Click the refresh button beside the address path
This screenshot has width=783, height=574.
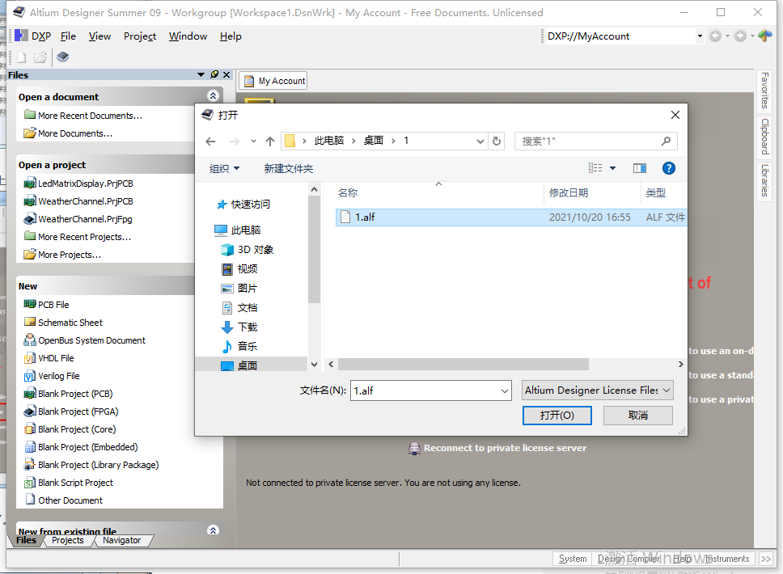click(x=497, y=141)
